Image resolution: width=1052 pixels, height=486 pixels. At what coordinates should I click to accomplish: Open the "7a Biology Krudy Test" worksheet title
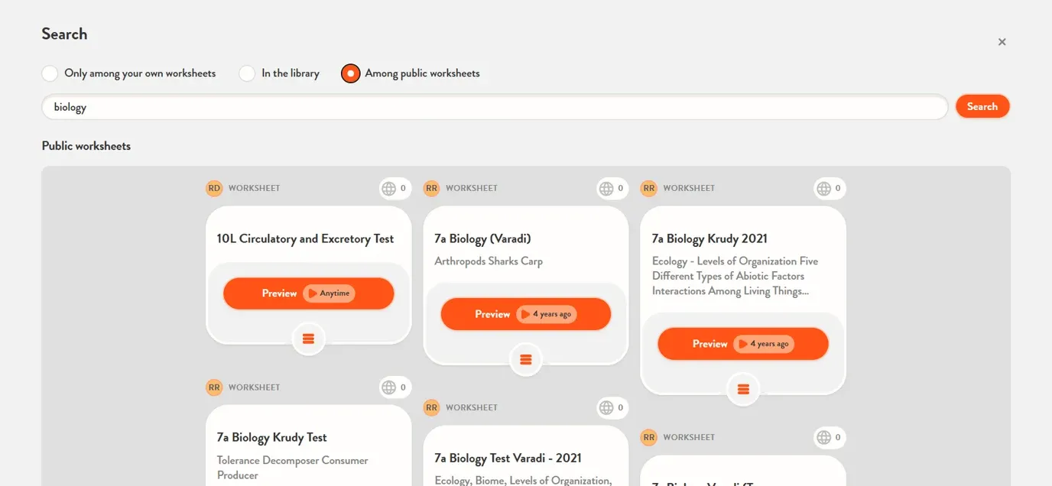[x=271, y=438]
